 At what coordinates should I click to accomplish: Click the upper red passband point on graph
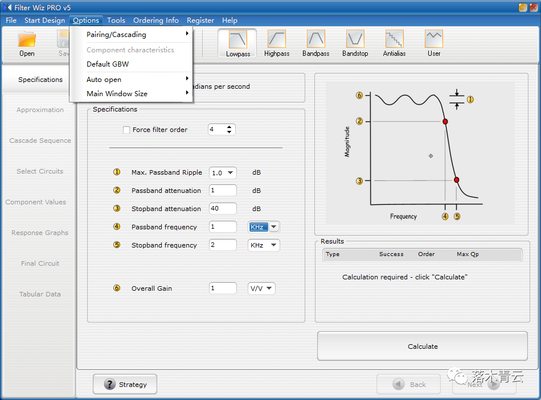[x=445, y=121]
